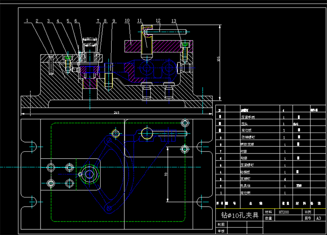327x235 pixels.
Task: Click balloon number 1 callout label
Action: [27, 20]
